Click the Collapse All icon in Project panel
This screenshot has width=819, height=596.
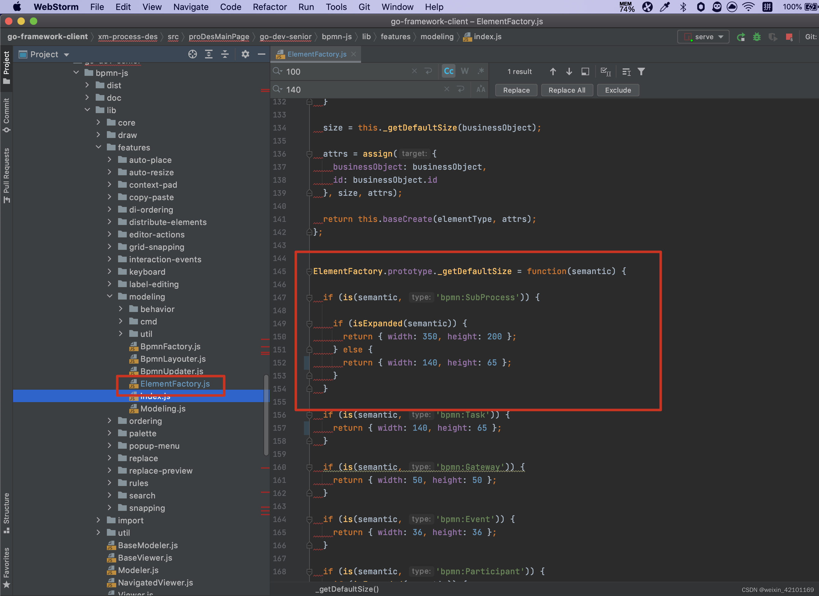(225, 54)
